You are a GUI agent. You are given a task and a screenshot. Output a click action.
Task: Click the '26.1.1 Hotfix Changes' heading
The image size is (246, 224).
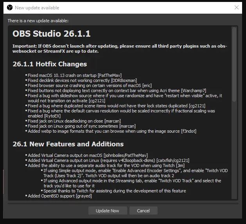(x=50, y=64)
